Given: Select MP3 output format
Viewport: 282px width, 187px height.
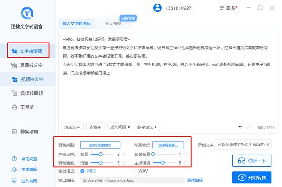Looking at the screenshot, I should pos(82,170).
